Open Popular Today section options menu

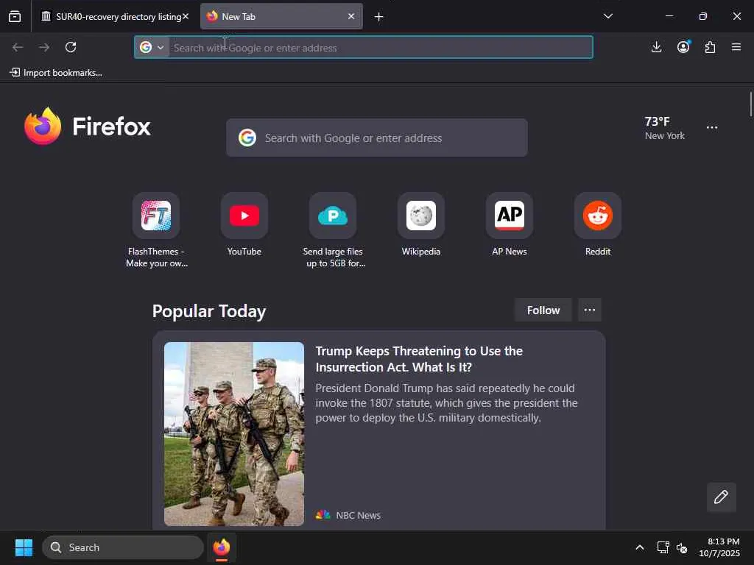590,310
